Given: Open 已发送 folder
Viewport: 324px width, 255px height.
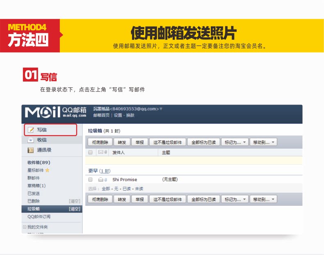Looking at the screenshot, I should point(34,193).
